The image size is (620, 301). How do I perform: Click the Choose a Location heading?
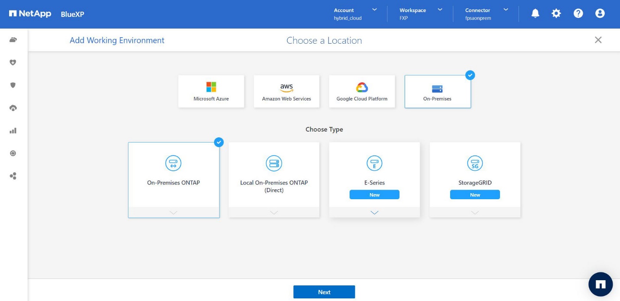point(324,40)
